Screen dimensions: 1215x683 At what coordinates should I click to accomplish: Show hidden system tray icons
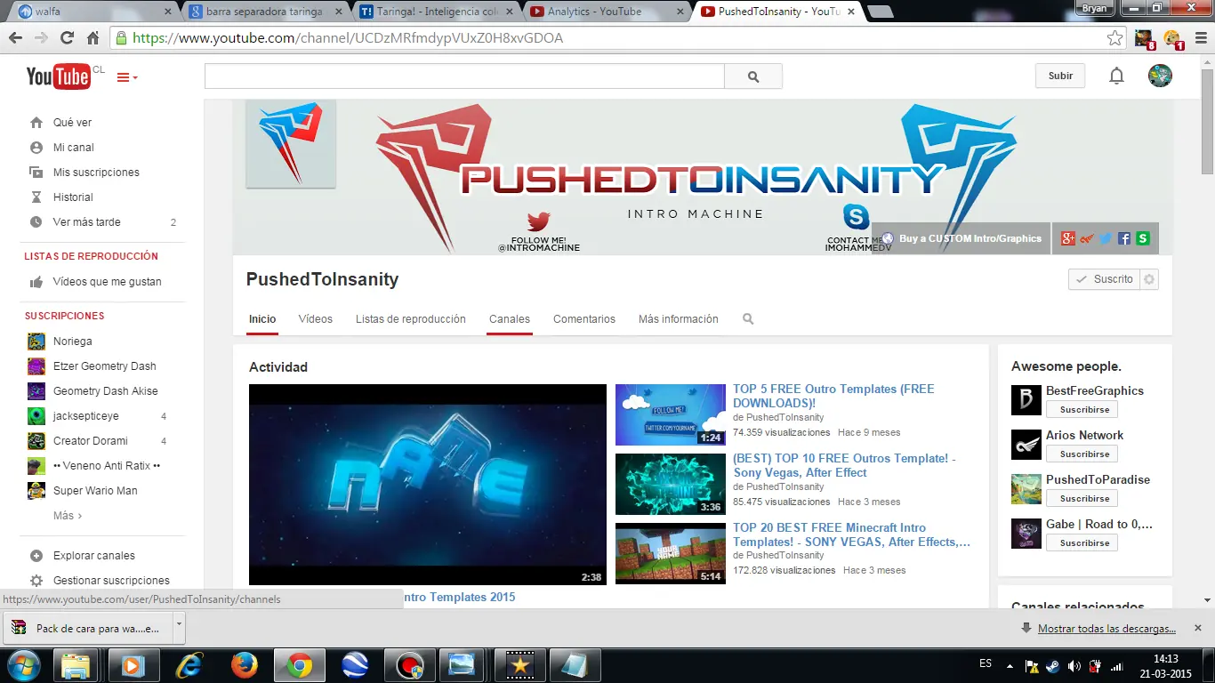point(1010,665)
